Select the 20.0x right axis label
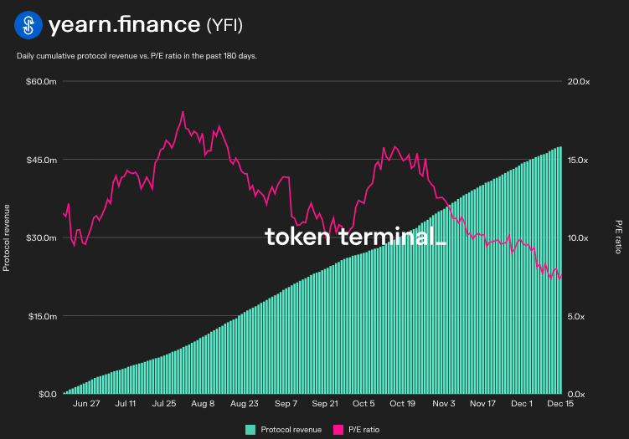 pos(579,82)
